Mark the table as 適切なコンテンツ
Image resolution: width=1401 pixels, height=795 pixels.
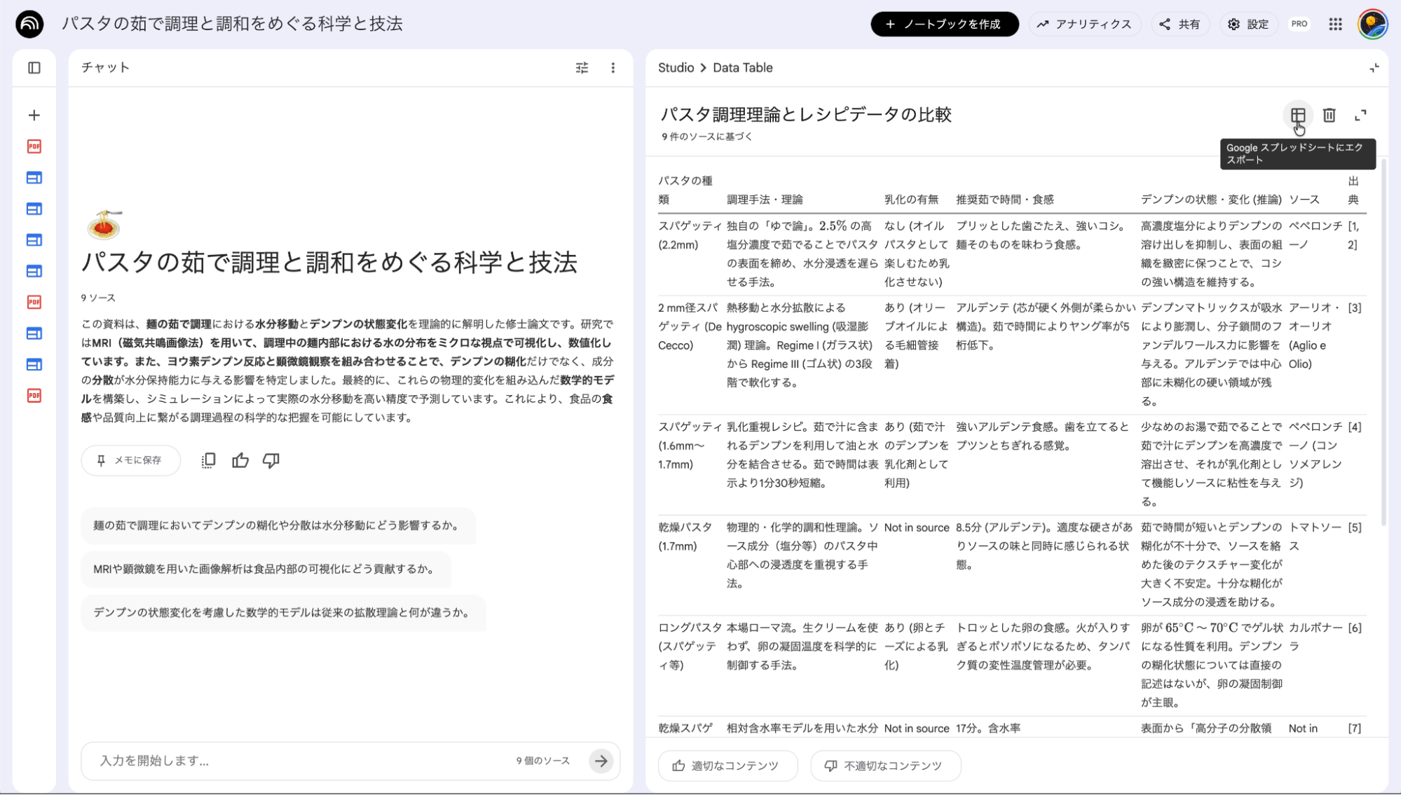click(727, 765)
